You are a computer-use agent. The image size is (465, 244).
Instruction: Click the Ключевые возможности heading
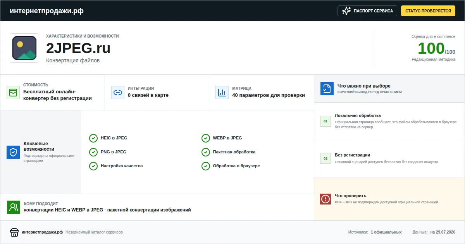39,146
